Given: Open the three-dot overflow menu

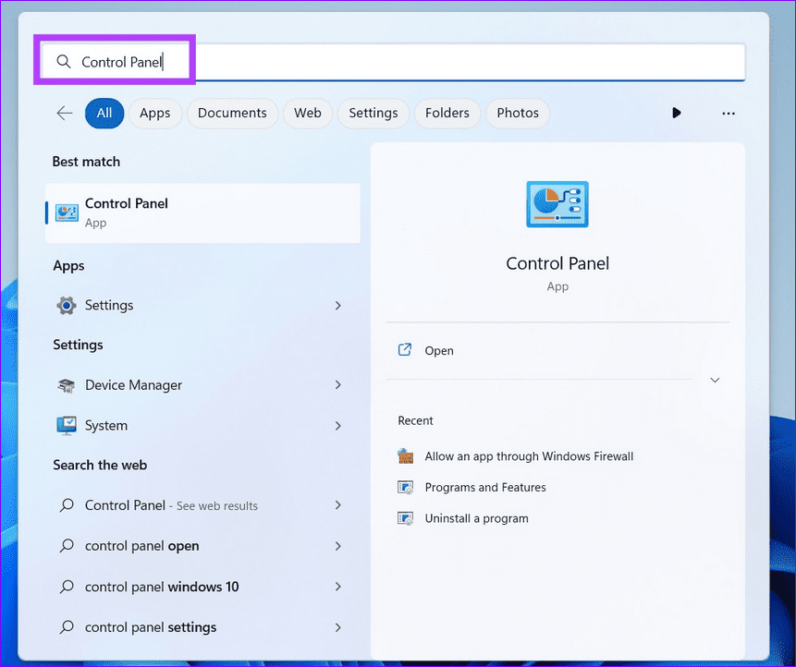Looking at the screenshot, I should 729,113.
